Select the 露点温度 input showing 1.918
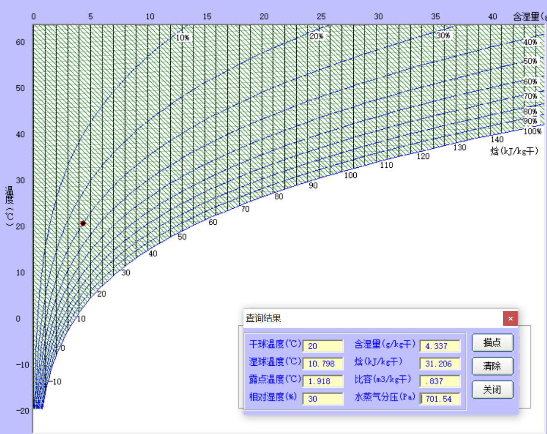The height and width of the screenshot is (434, 547). pos(323,381)
